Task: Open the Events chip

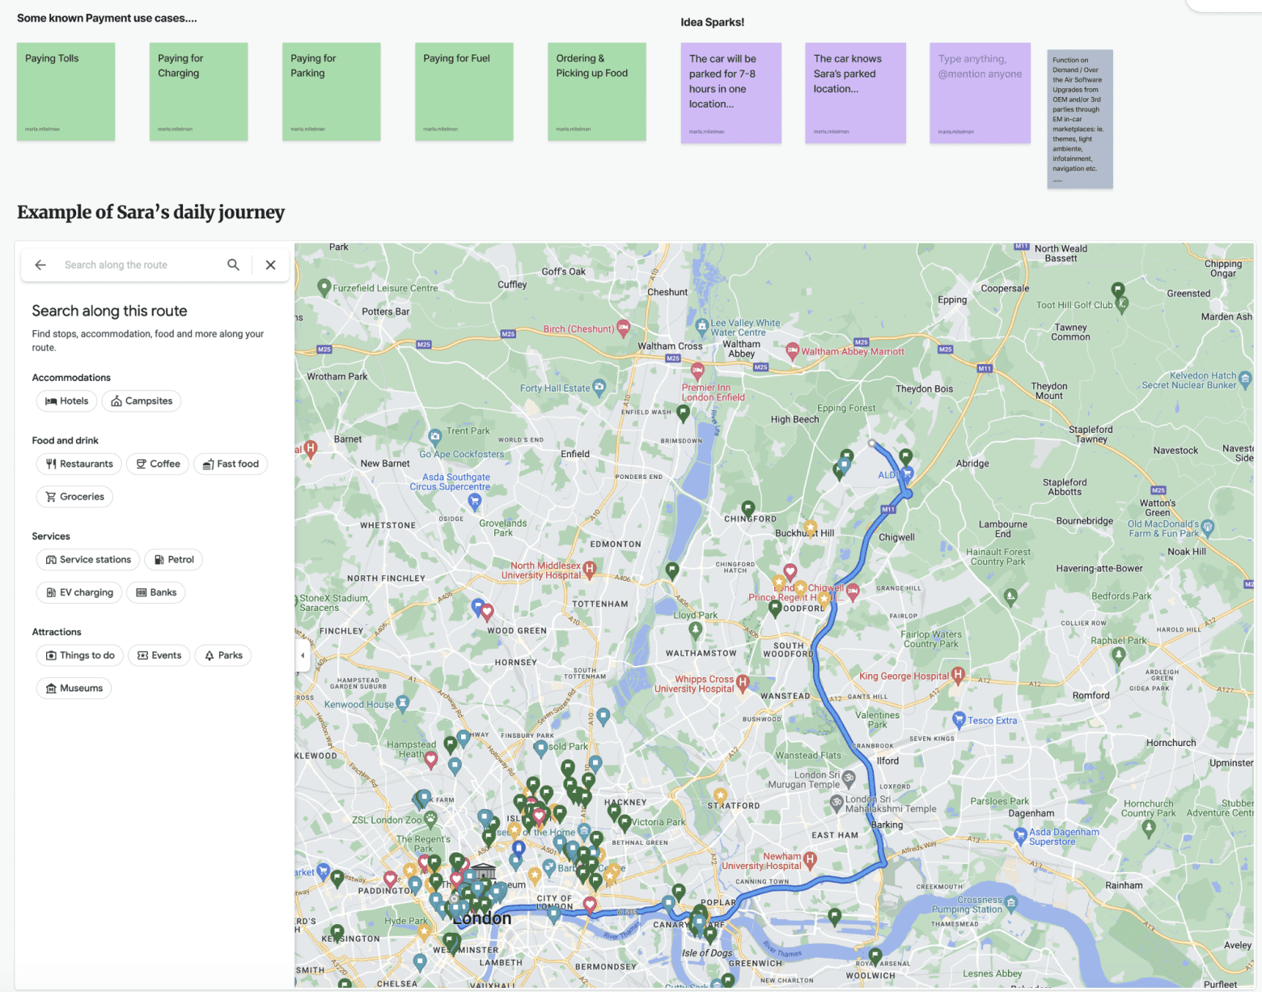Action: 159,655
